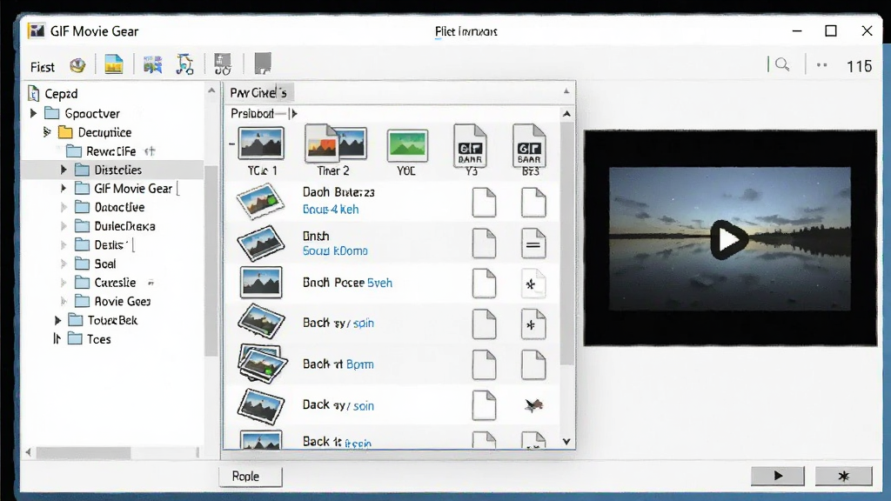Click the globe icon in the toolbar
The width and height of the screenshot is (891, 501).
coord(77,66)
